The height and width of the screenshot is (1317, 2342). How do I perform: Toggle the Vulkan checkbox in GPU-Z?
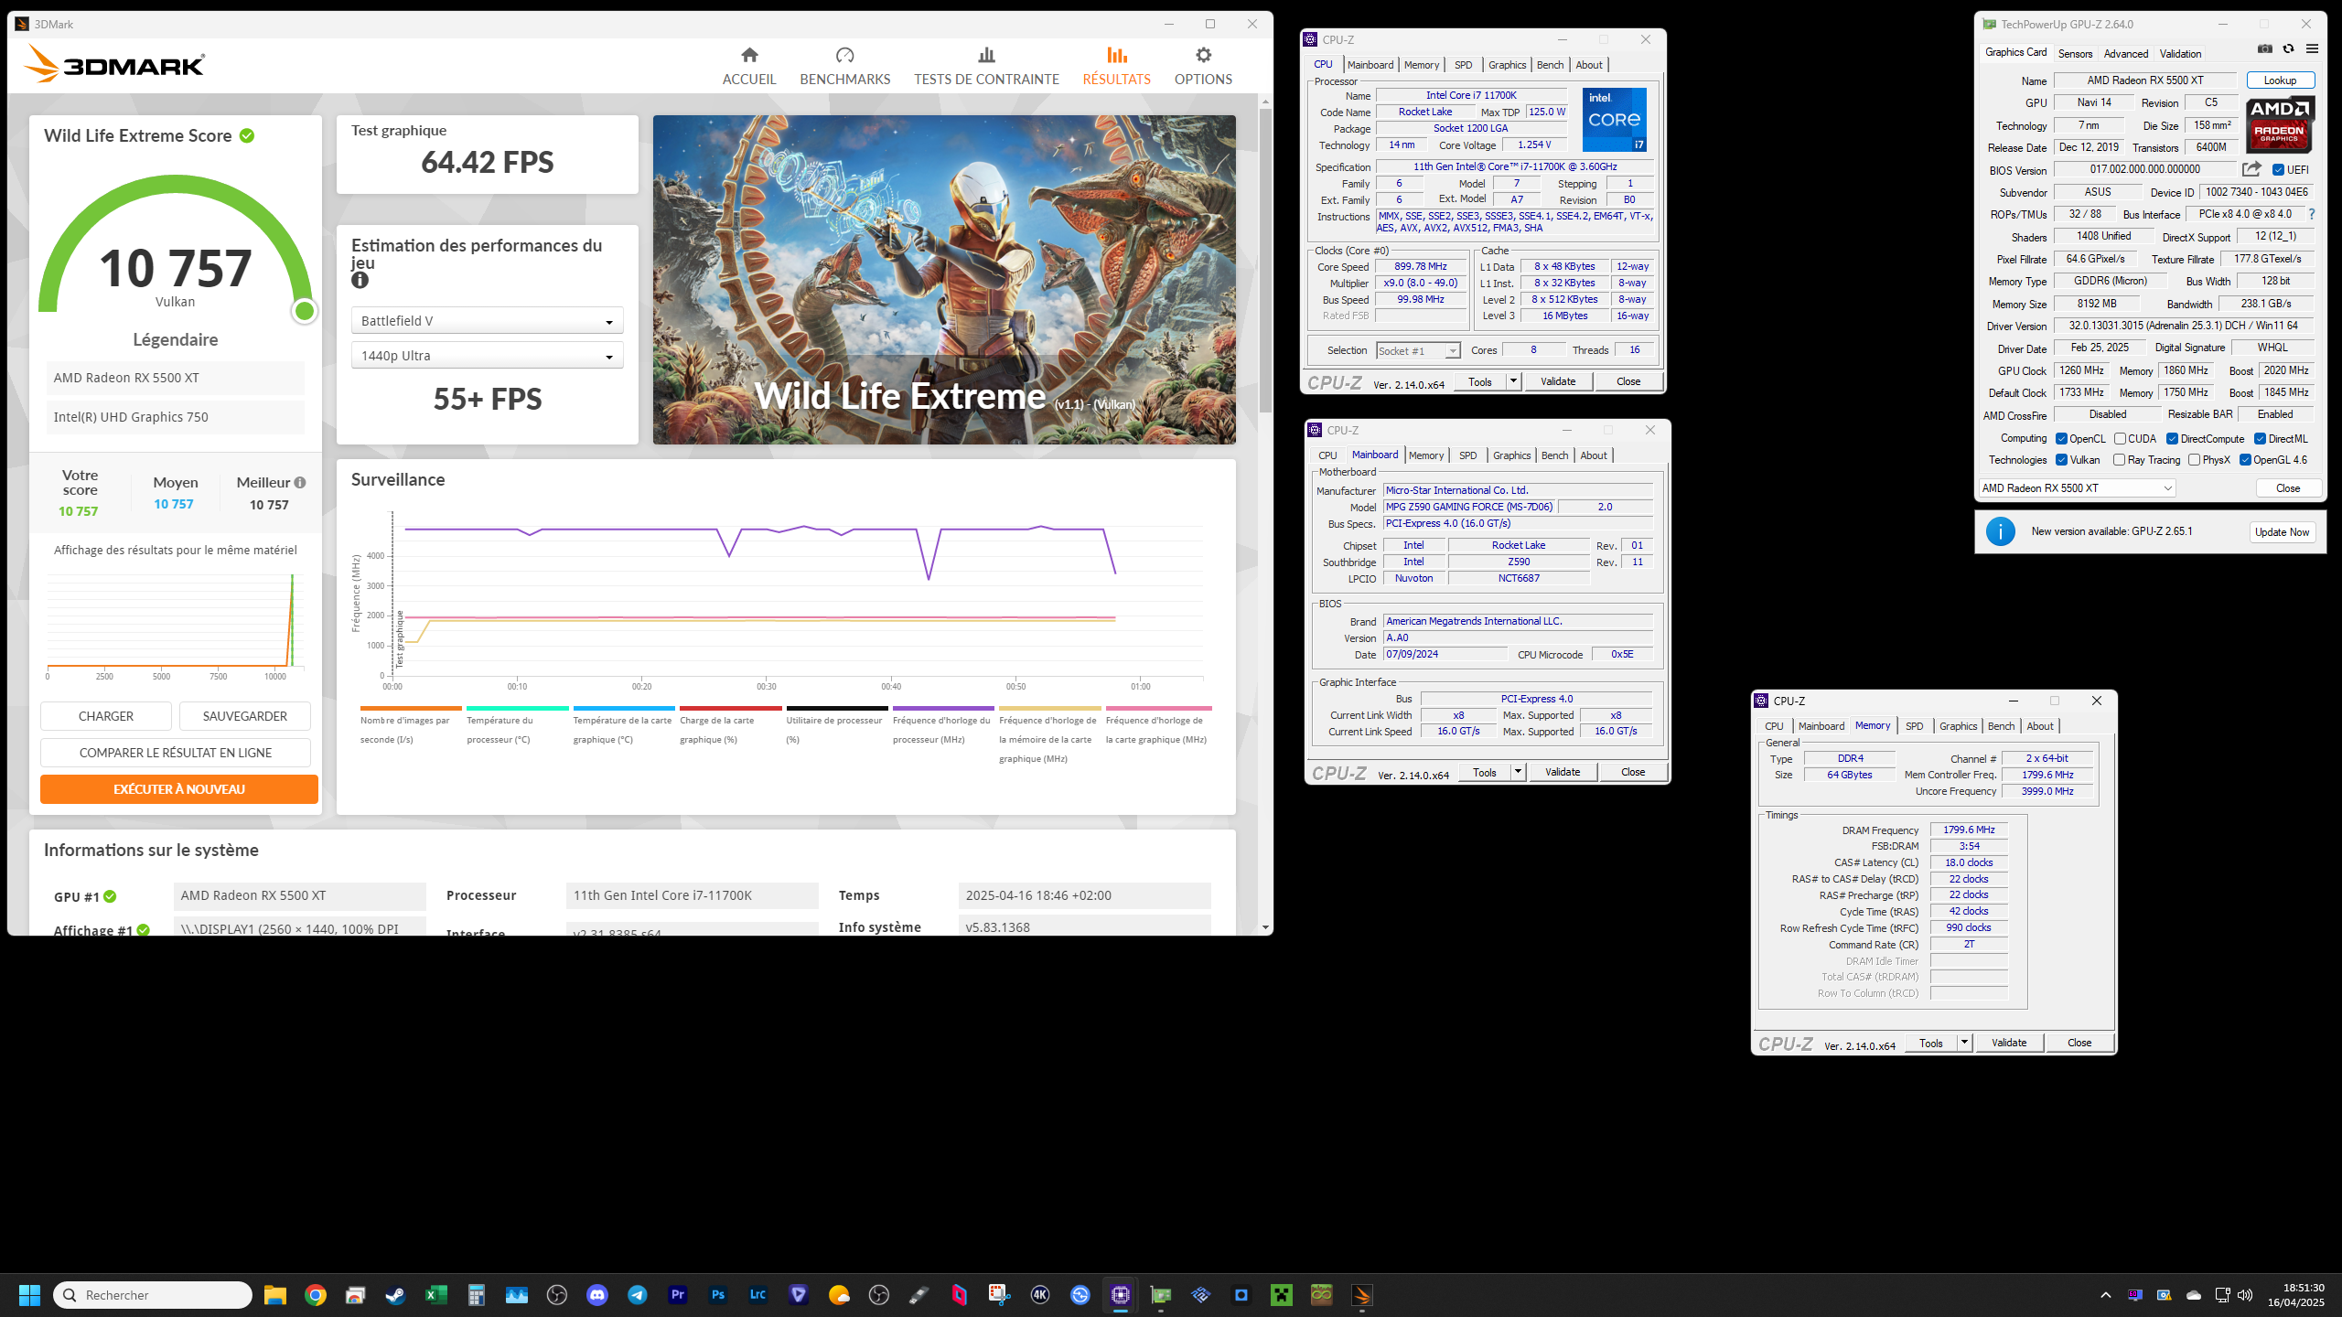coord(2061,460)
